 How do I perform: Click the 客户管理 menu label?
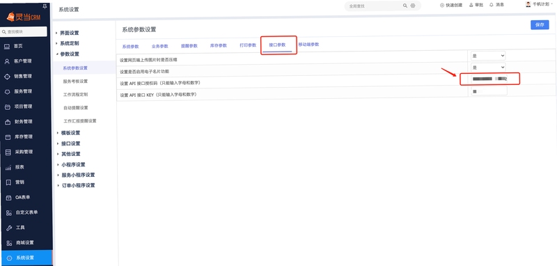(23, 61)
